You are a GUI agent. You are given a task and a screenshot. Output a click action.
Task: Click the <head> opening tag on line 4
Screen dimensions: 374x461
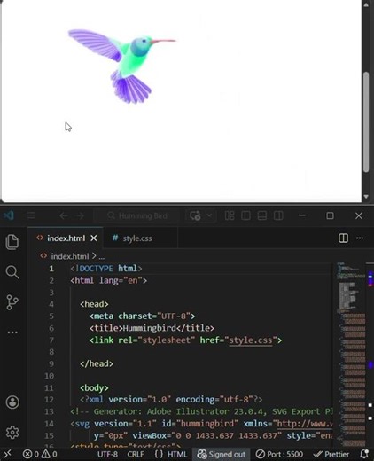click(x=94, y=304)
